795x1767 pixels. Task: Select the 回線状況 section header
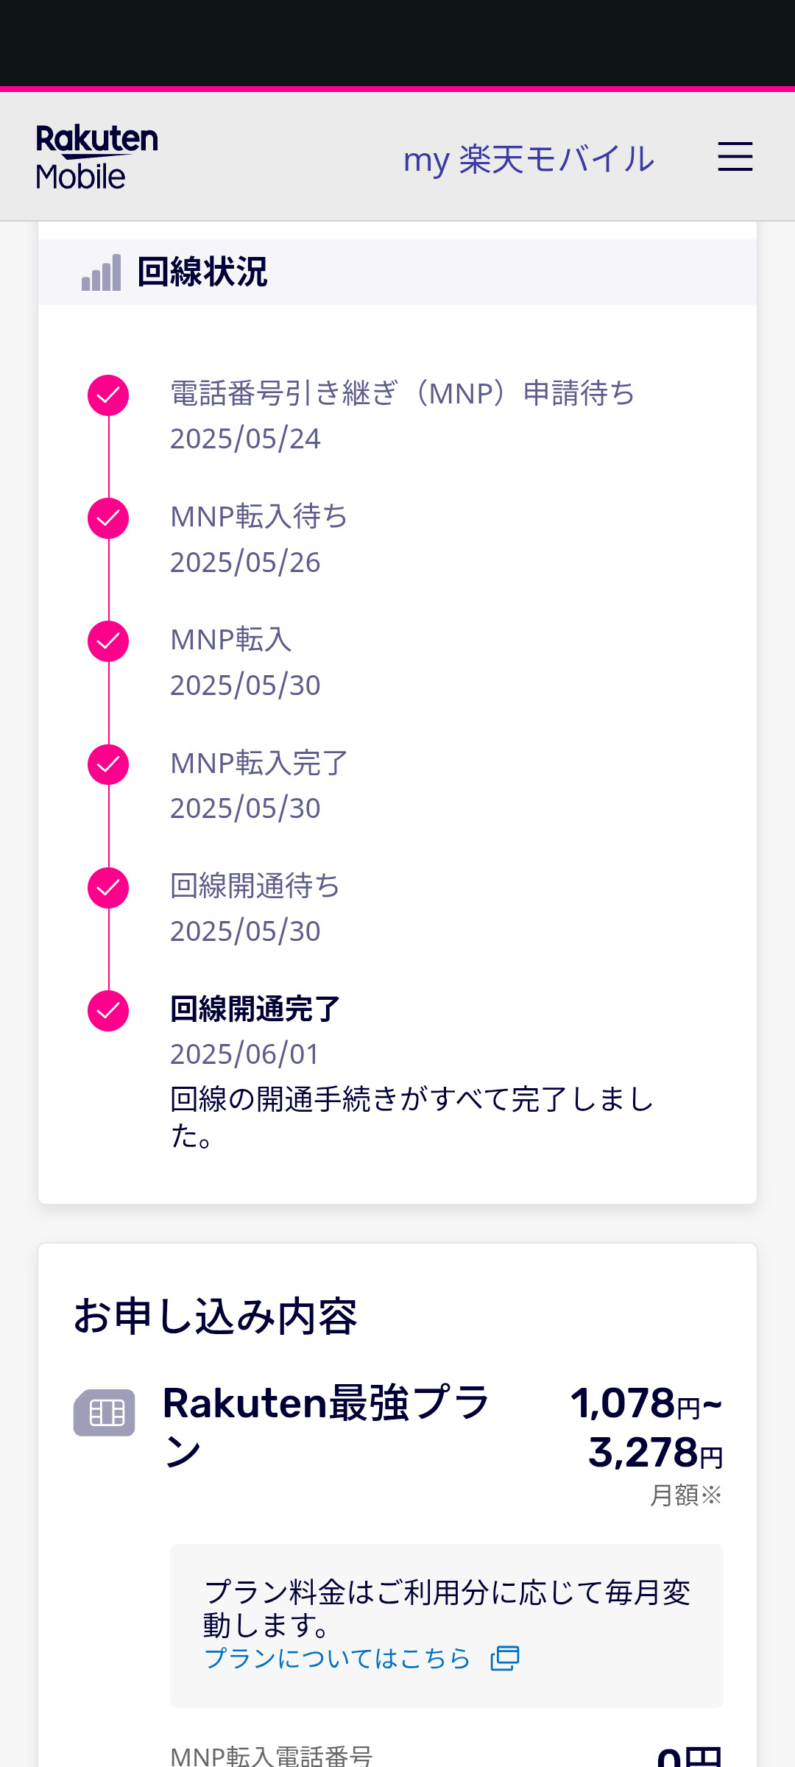tap(202, 272)
